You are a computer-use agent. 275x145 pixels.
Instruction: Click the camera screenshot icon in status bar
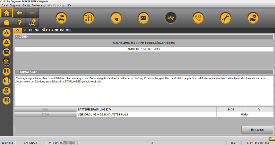pyautogui.click(x=272, y=139)
